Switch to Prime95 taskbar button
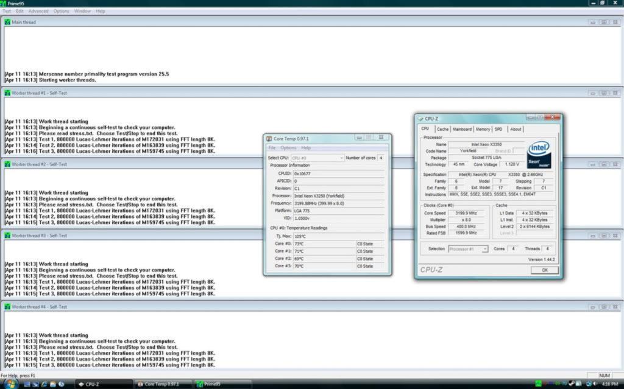Viewport: 624px width, 389px height. point(223,384)
